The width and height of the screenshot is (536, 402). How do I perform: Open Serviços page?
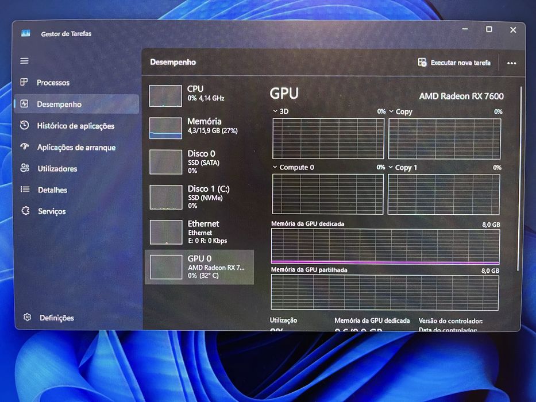pos(76,211)
